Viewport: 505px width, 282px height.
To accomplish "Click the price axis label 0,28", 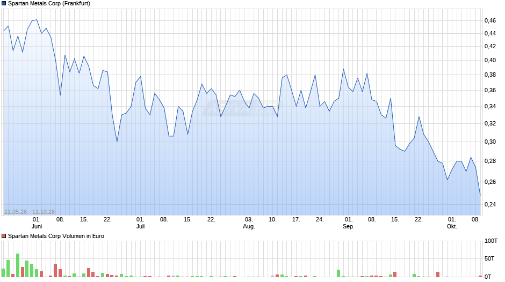I will point(490,161).
